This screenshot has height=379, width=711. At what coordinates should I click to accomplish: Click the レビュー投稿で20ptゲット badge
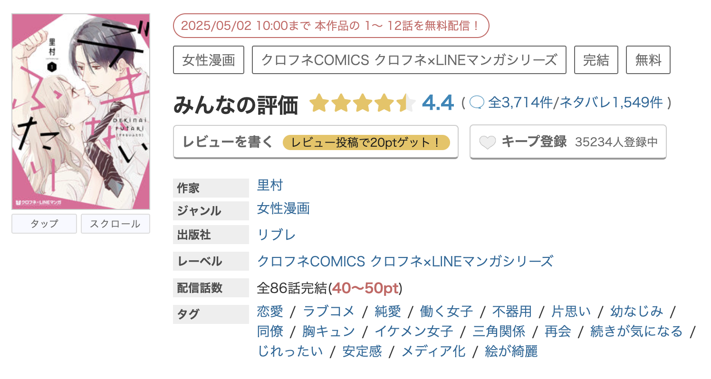pyautogui.click(x=366, y=141)
